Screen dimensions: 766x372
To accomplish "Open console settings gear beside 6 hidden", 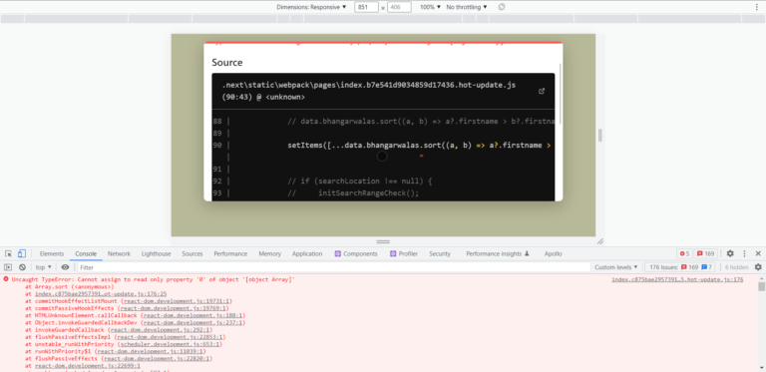I will pos(758,267).
